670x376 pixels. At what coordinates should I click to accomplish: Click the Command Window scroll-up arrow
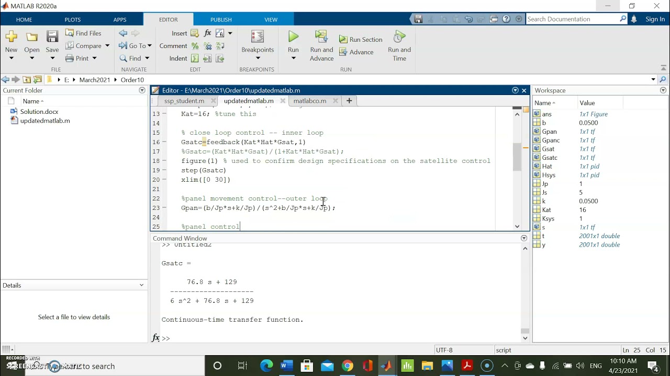point(525,248)
